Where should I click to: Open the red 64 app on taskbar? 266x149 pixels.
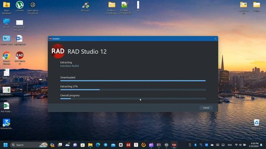pos(128,145)
